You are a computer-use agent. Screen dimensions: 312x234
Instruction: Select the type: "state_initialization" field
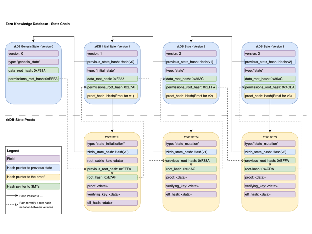coord(112,144)
